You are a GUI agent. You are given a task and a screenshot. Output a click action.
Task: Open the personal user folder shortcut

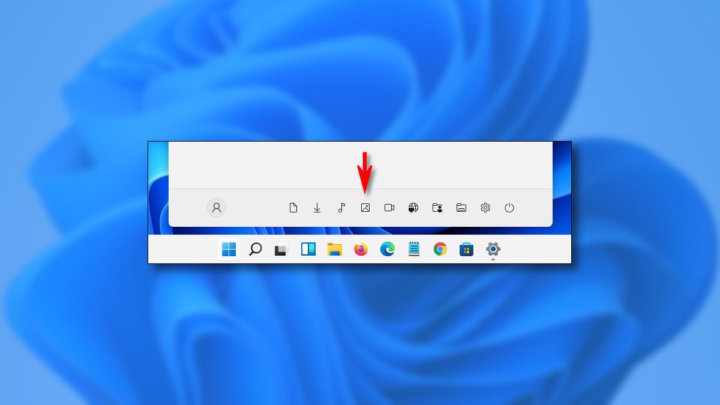click(437, 208)
